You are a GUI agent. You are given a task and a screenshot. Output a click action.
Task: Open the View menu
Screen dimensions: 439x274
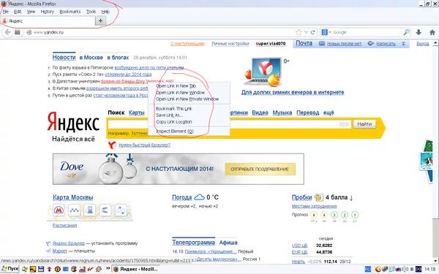(31, 12)
